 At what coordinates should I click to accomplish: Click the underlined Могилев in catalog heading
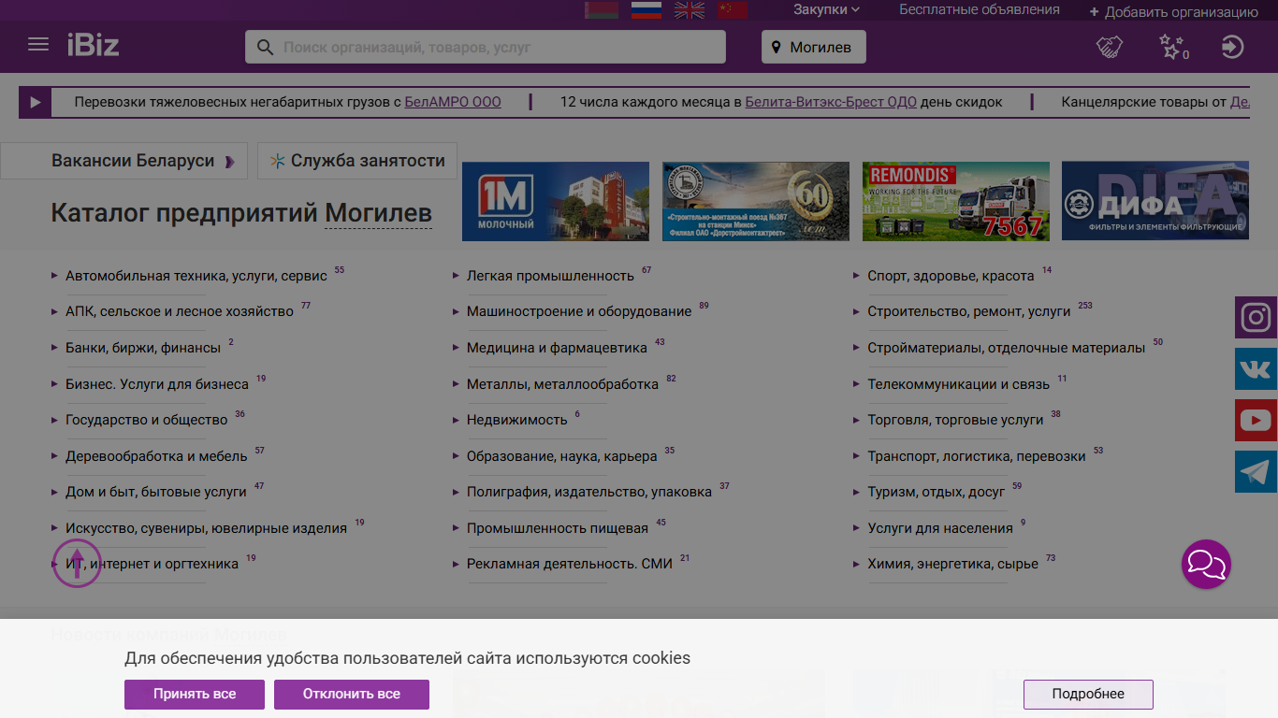click(378, 213)
